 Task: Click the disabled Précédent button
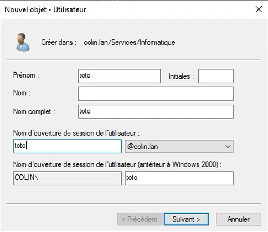click(140, 219)
